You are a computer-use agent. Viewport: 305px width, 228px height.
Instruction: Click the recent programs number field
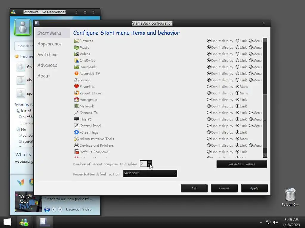144,164
